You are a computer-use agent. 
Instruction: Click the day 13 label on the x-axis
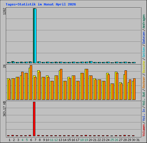coord(60,140)
